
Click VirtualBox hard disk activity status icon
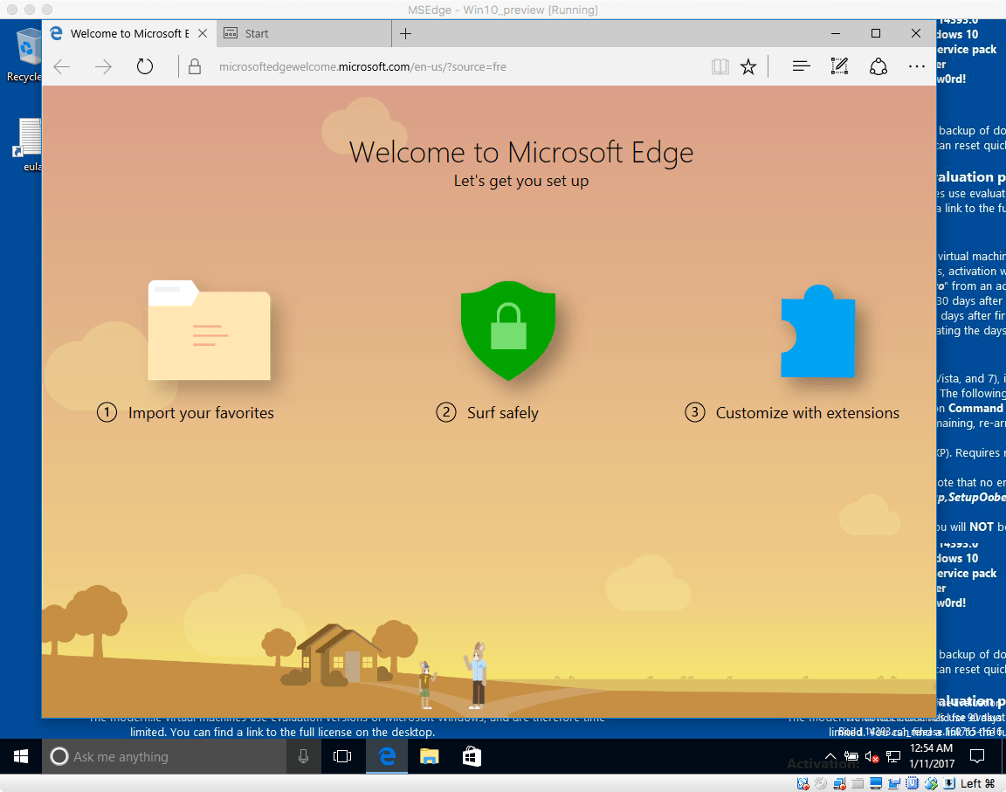803,783
